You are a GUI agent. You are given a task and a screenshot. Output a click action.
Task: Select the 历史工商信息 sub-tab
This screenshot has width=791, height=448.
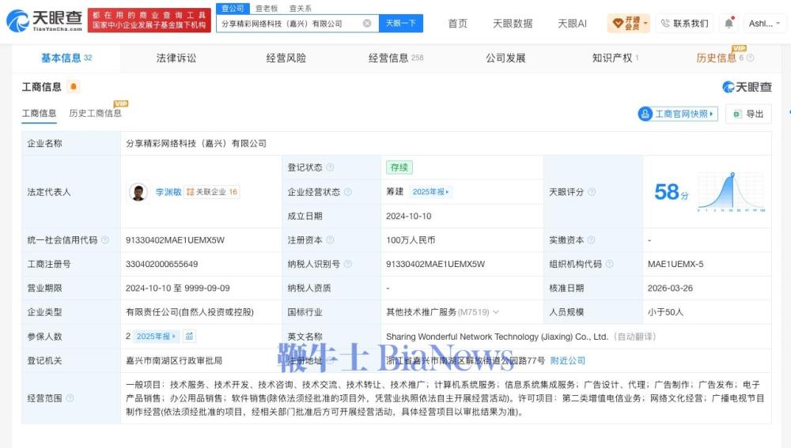pos(96,114)
